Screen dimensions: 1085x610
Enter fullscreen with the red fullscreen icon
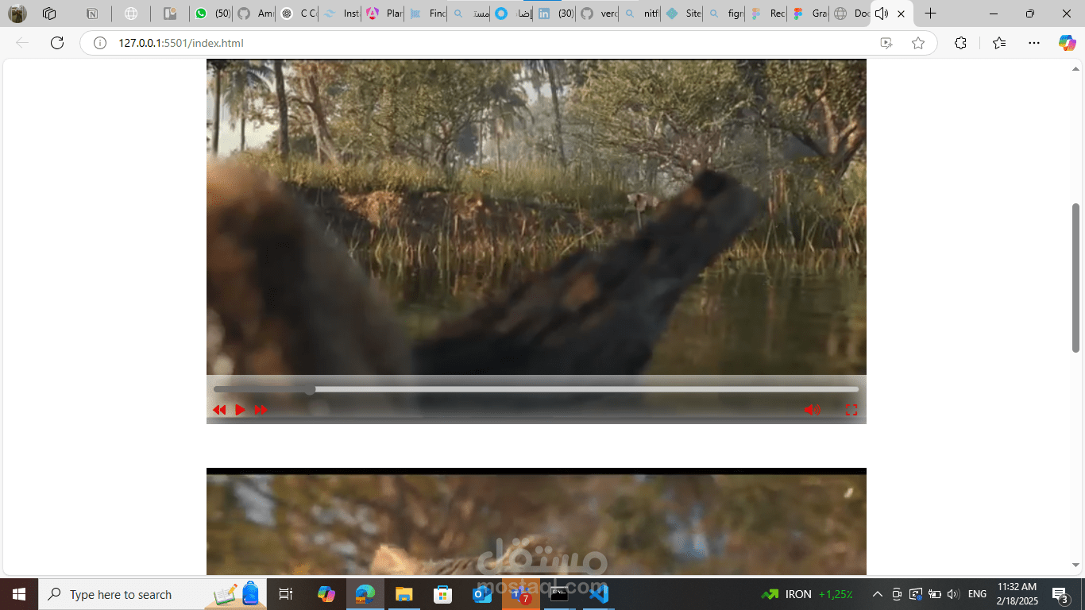[851, 410]
